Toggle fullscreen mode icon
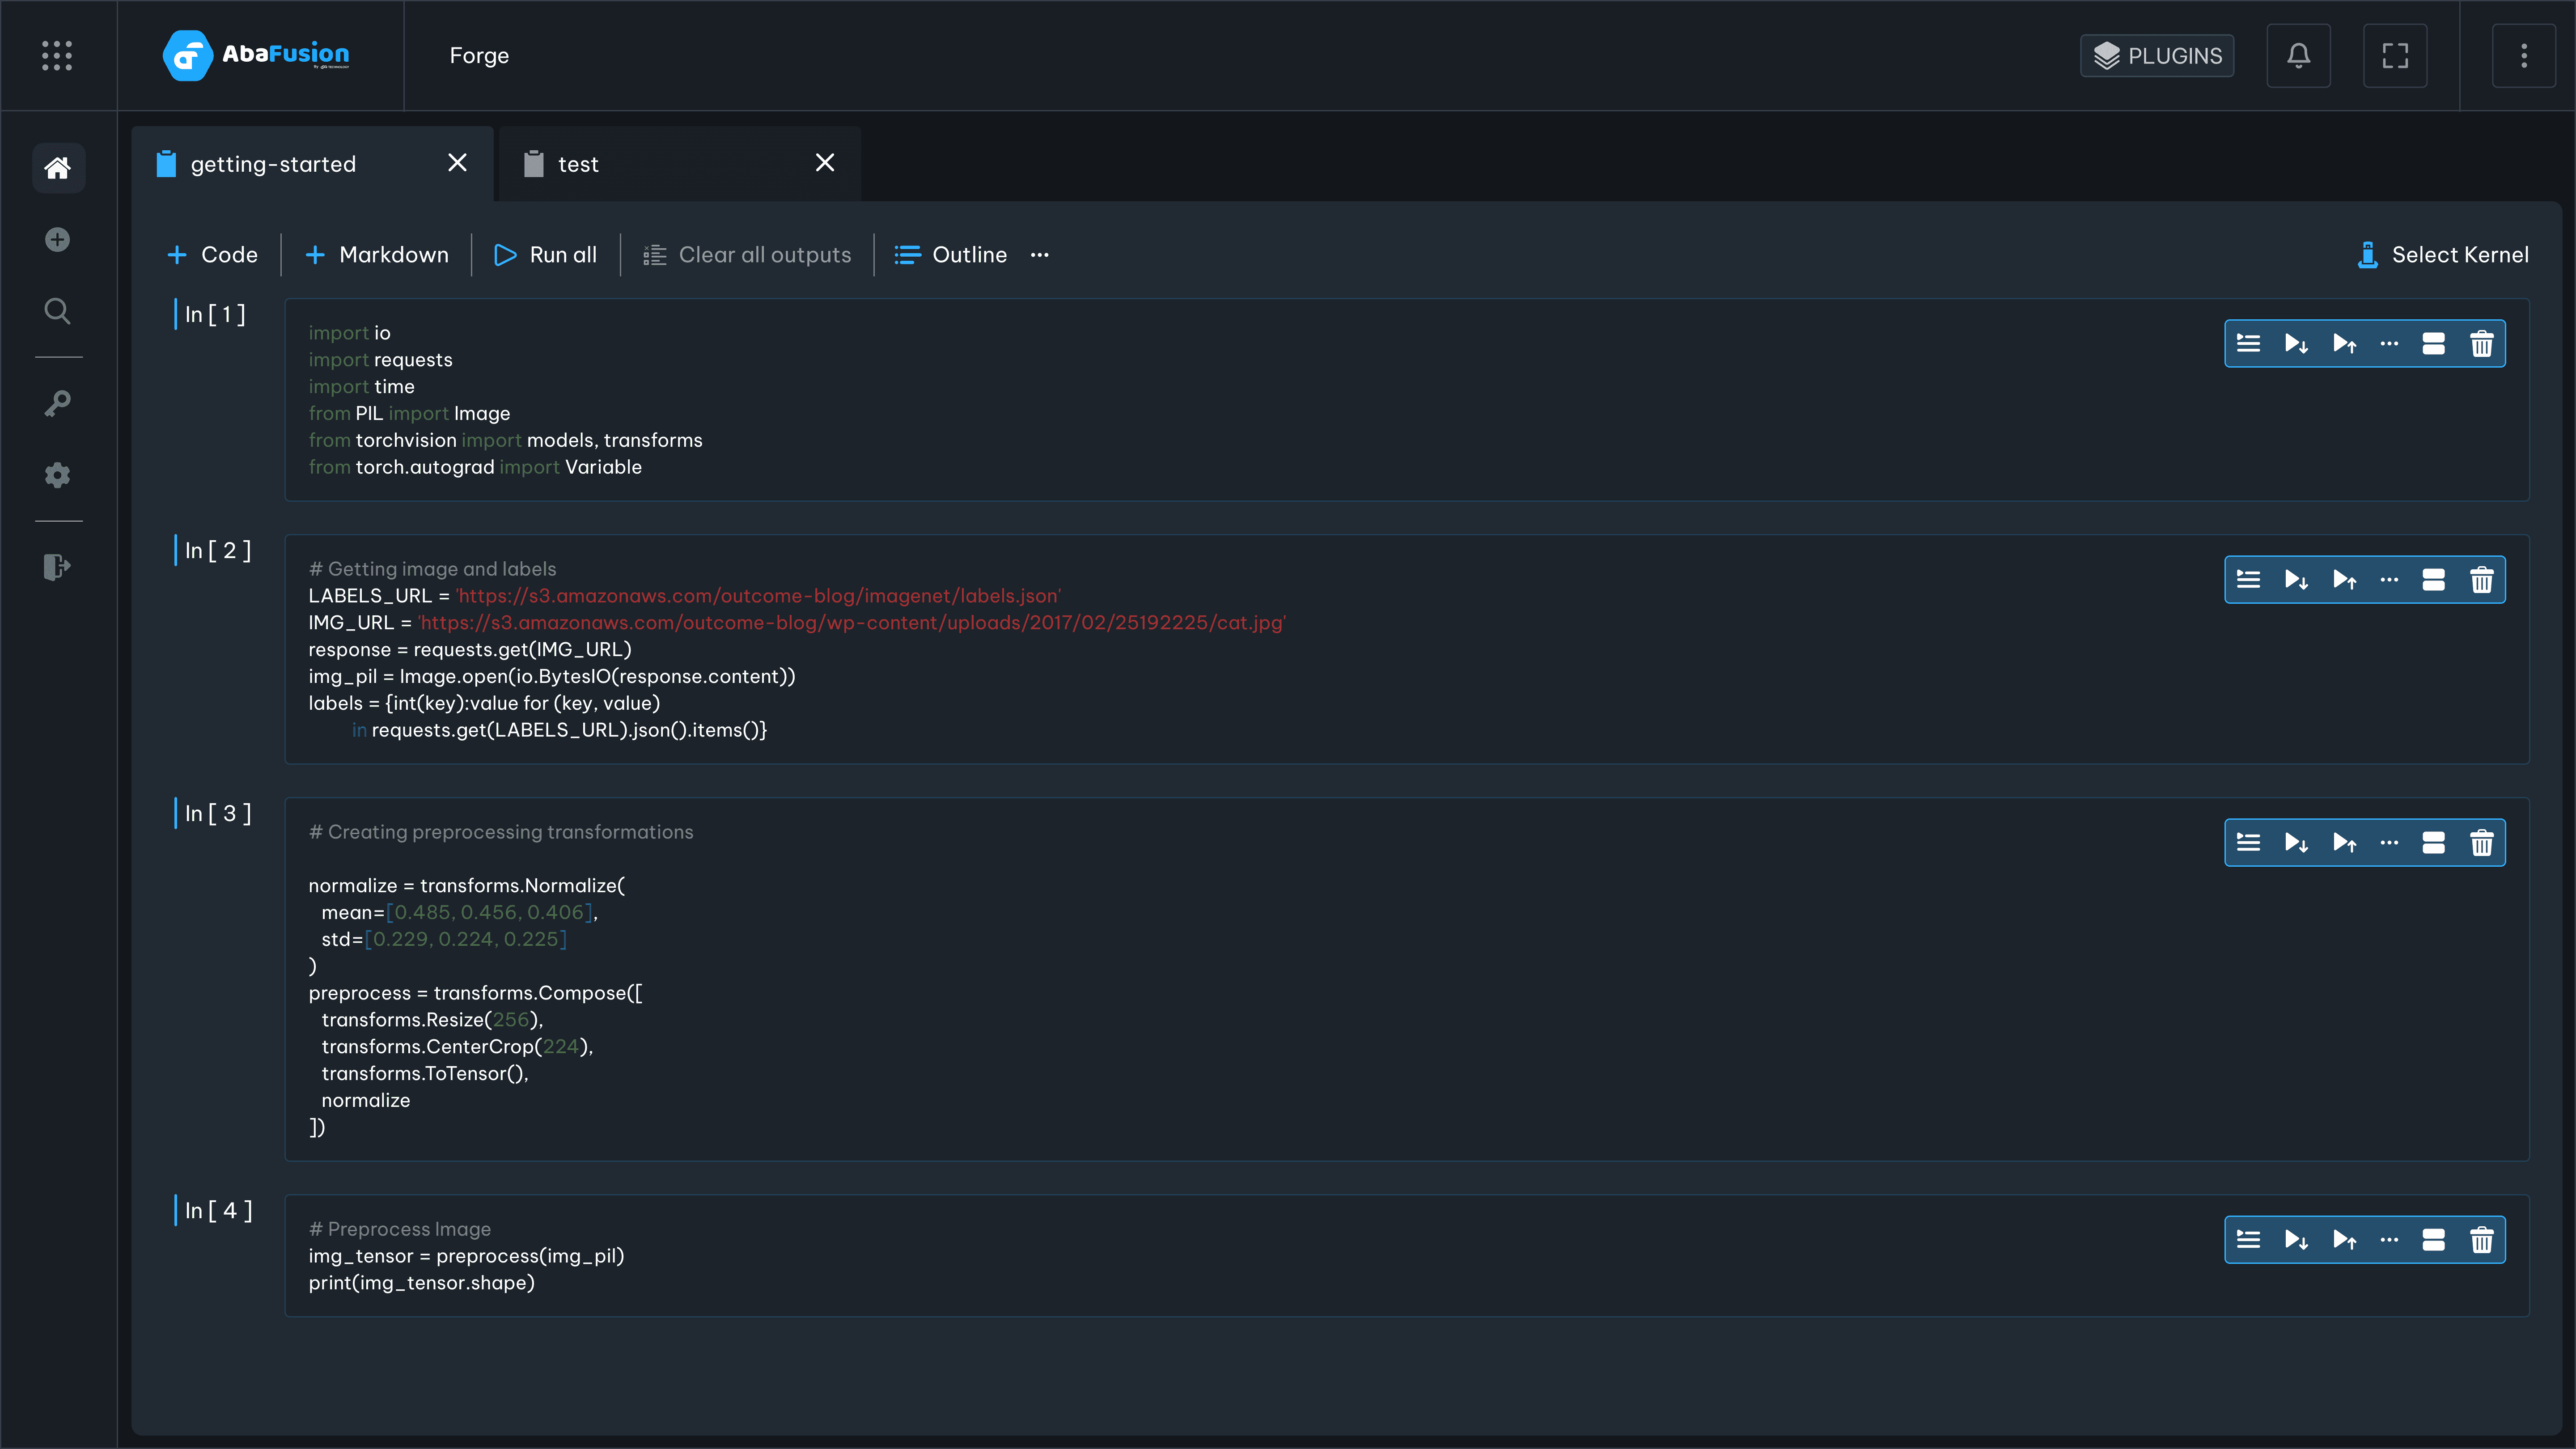 (2394, 55)
